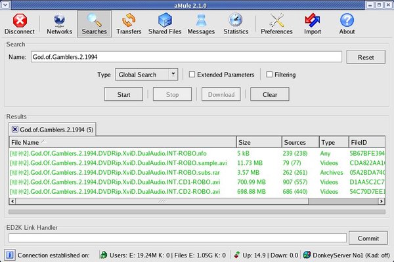Open the Networks page

[59, 24]
